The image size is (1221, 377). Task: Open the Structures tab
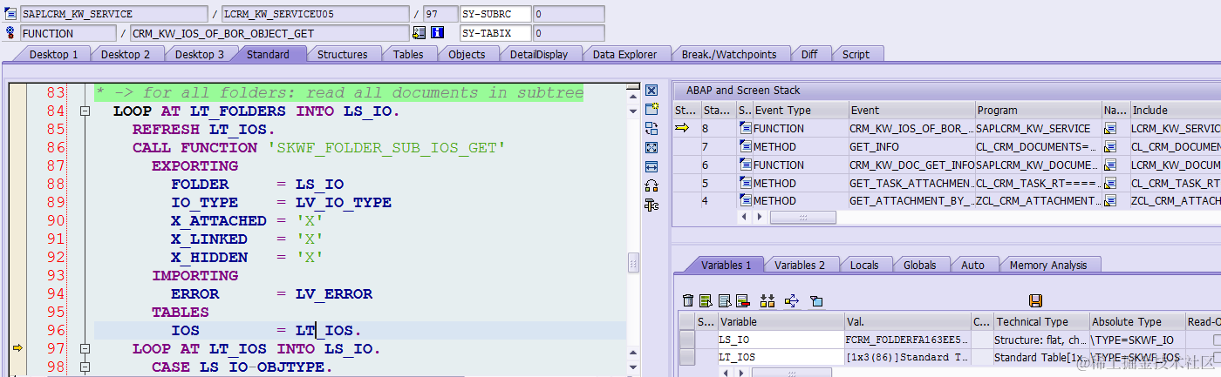(x=342, y=54)
